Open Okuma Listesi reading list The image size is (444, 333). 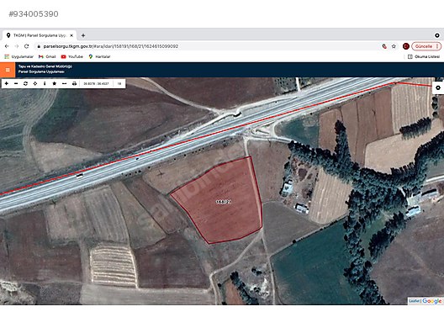424,56
